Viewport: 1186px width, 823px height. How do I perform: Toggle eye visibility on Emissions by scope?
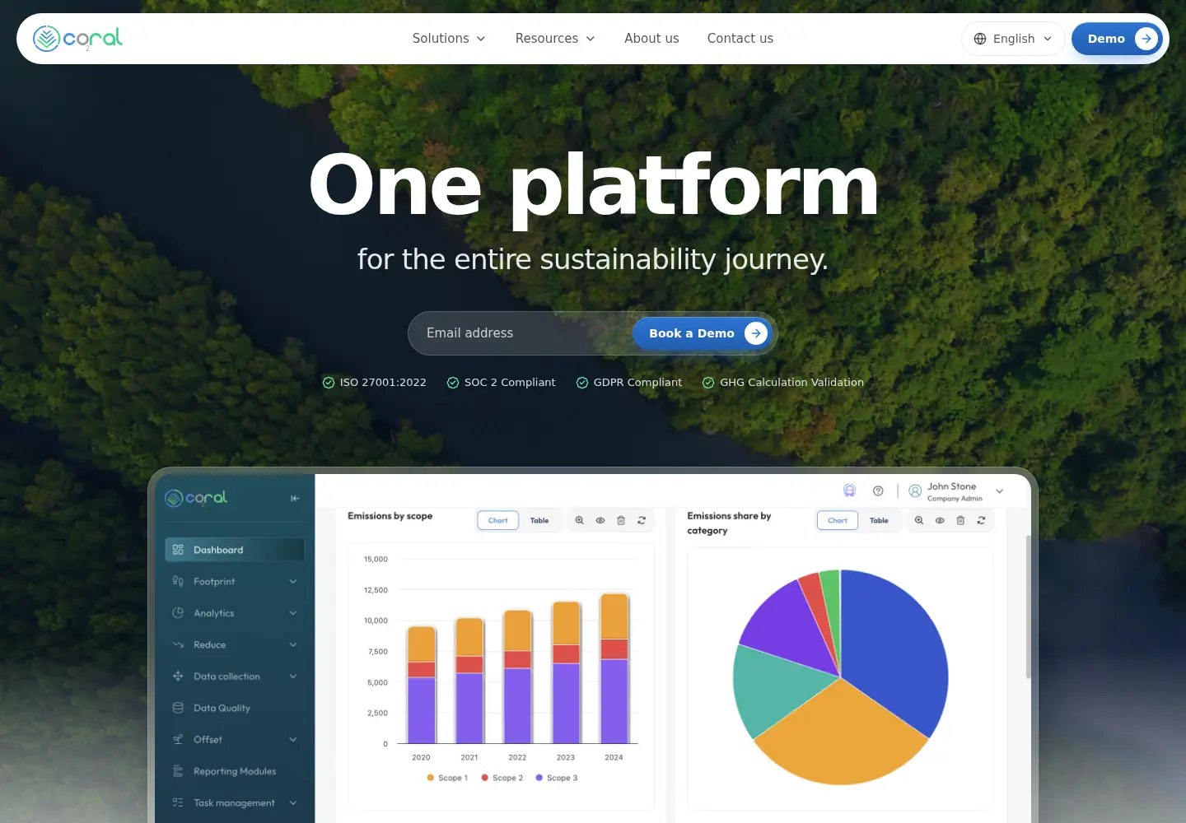point(600,520)
